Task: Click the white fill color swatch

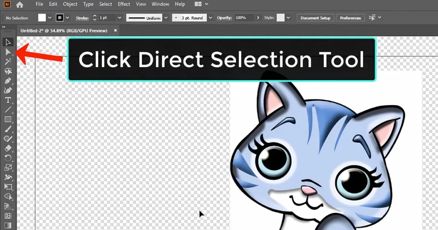Action: click(x=42, y=18)
